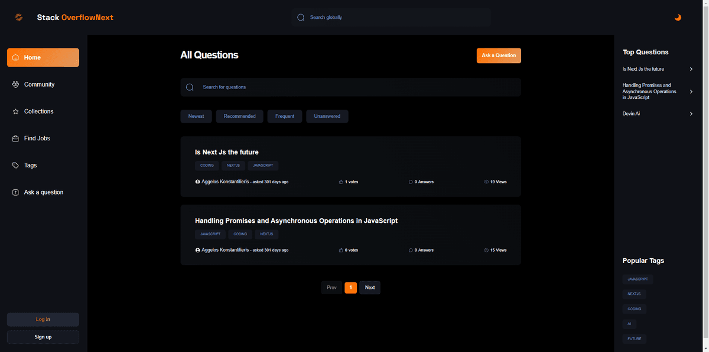Click the Sign up button
This screenshot has height=352, width=709.
(43, 337)
